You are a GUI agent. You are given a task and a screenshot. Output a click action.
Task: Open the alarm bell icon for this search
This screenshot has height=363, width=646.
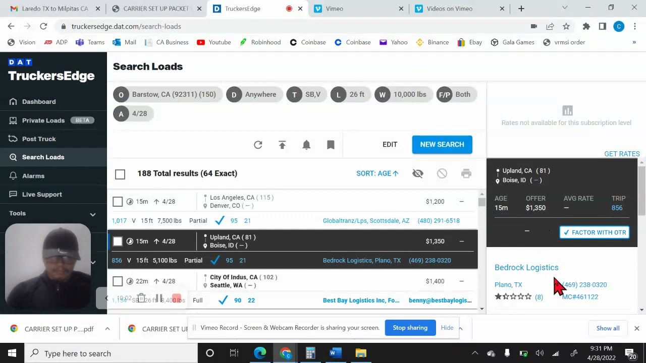(306, 145)
